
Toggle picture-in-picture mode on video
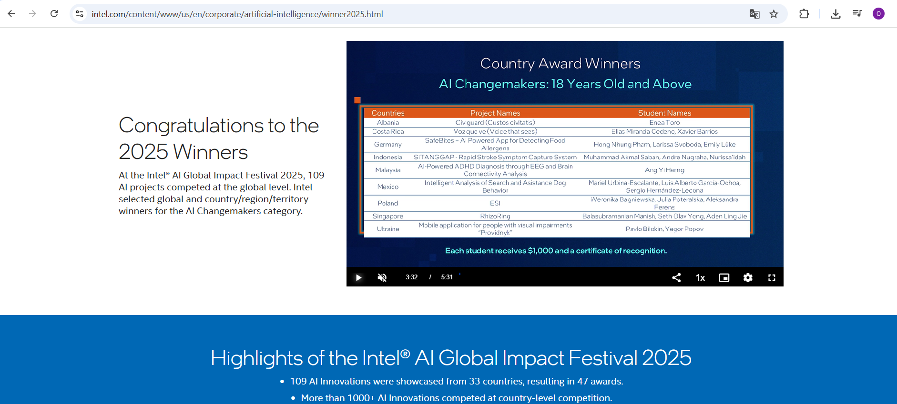[x=724, y=277]
